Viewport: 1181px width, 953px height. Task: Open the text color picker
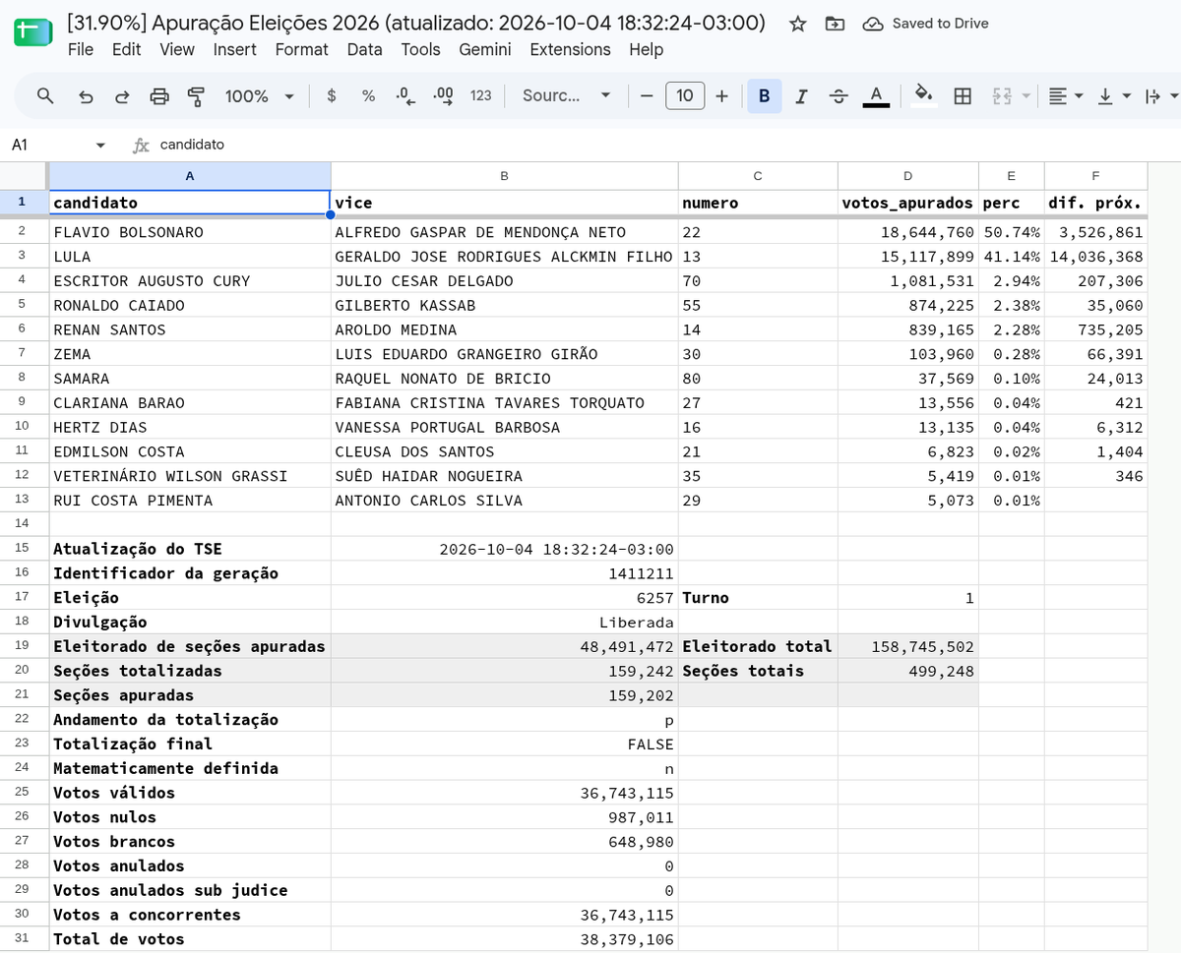(x=875, y=95)
